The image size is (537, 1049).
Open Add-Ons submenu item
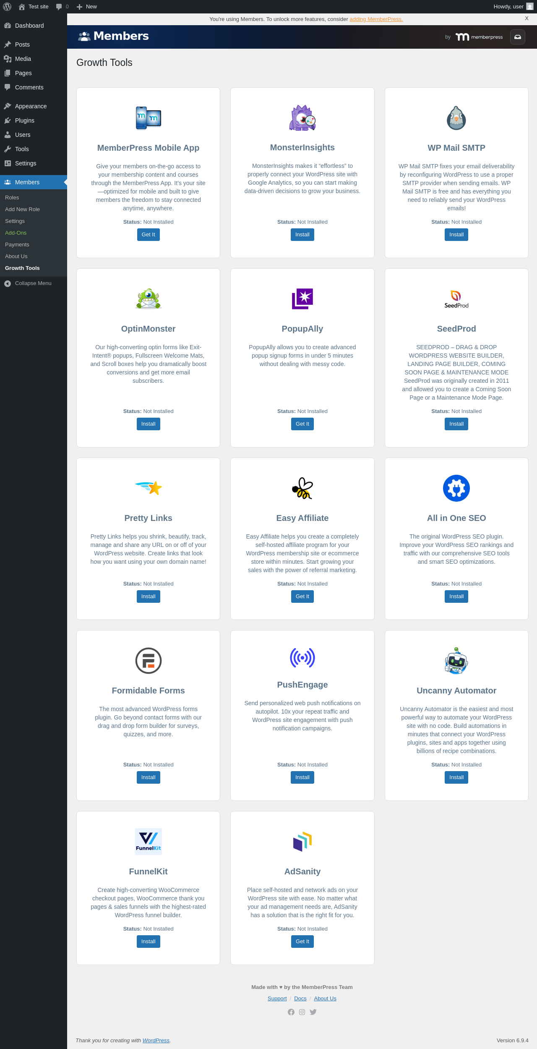[x=34, y=233]
